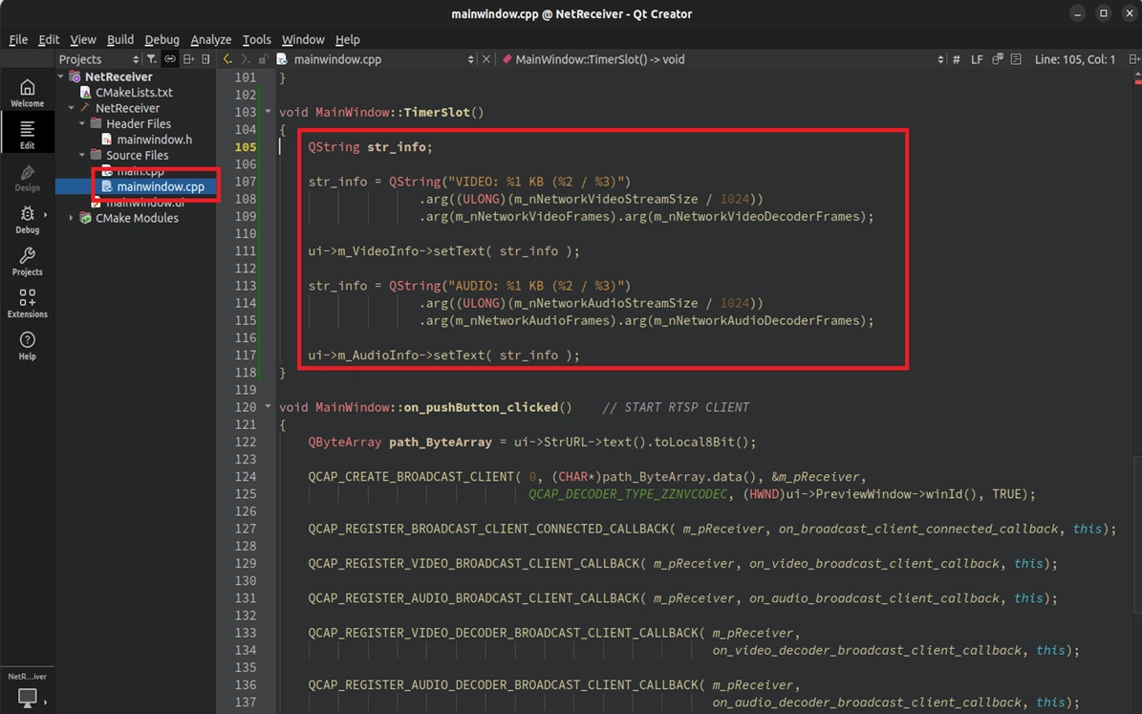Image resolution: width=1142 pixels, height=714 pixels.
Task: Click the document outline icon in editor toolbar
Action: [1016, 59]
